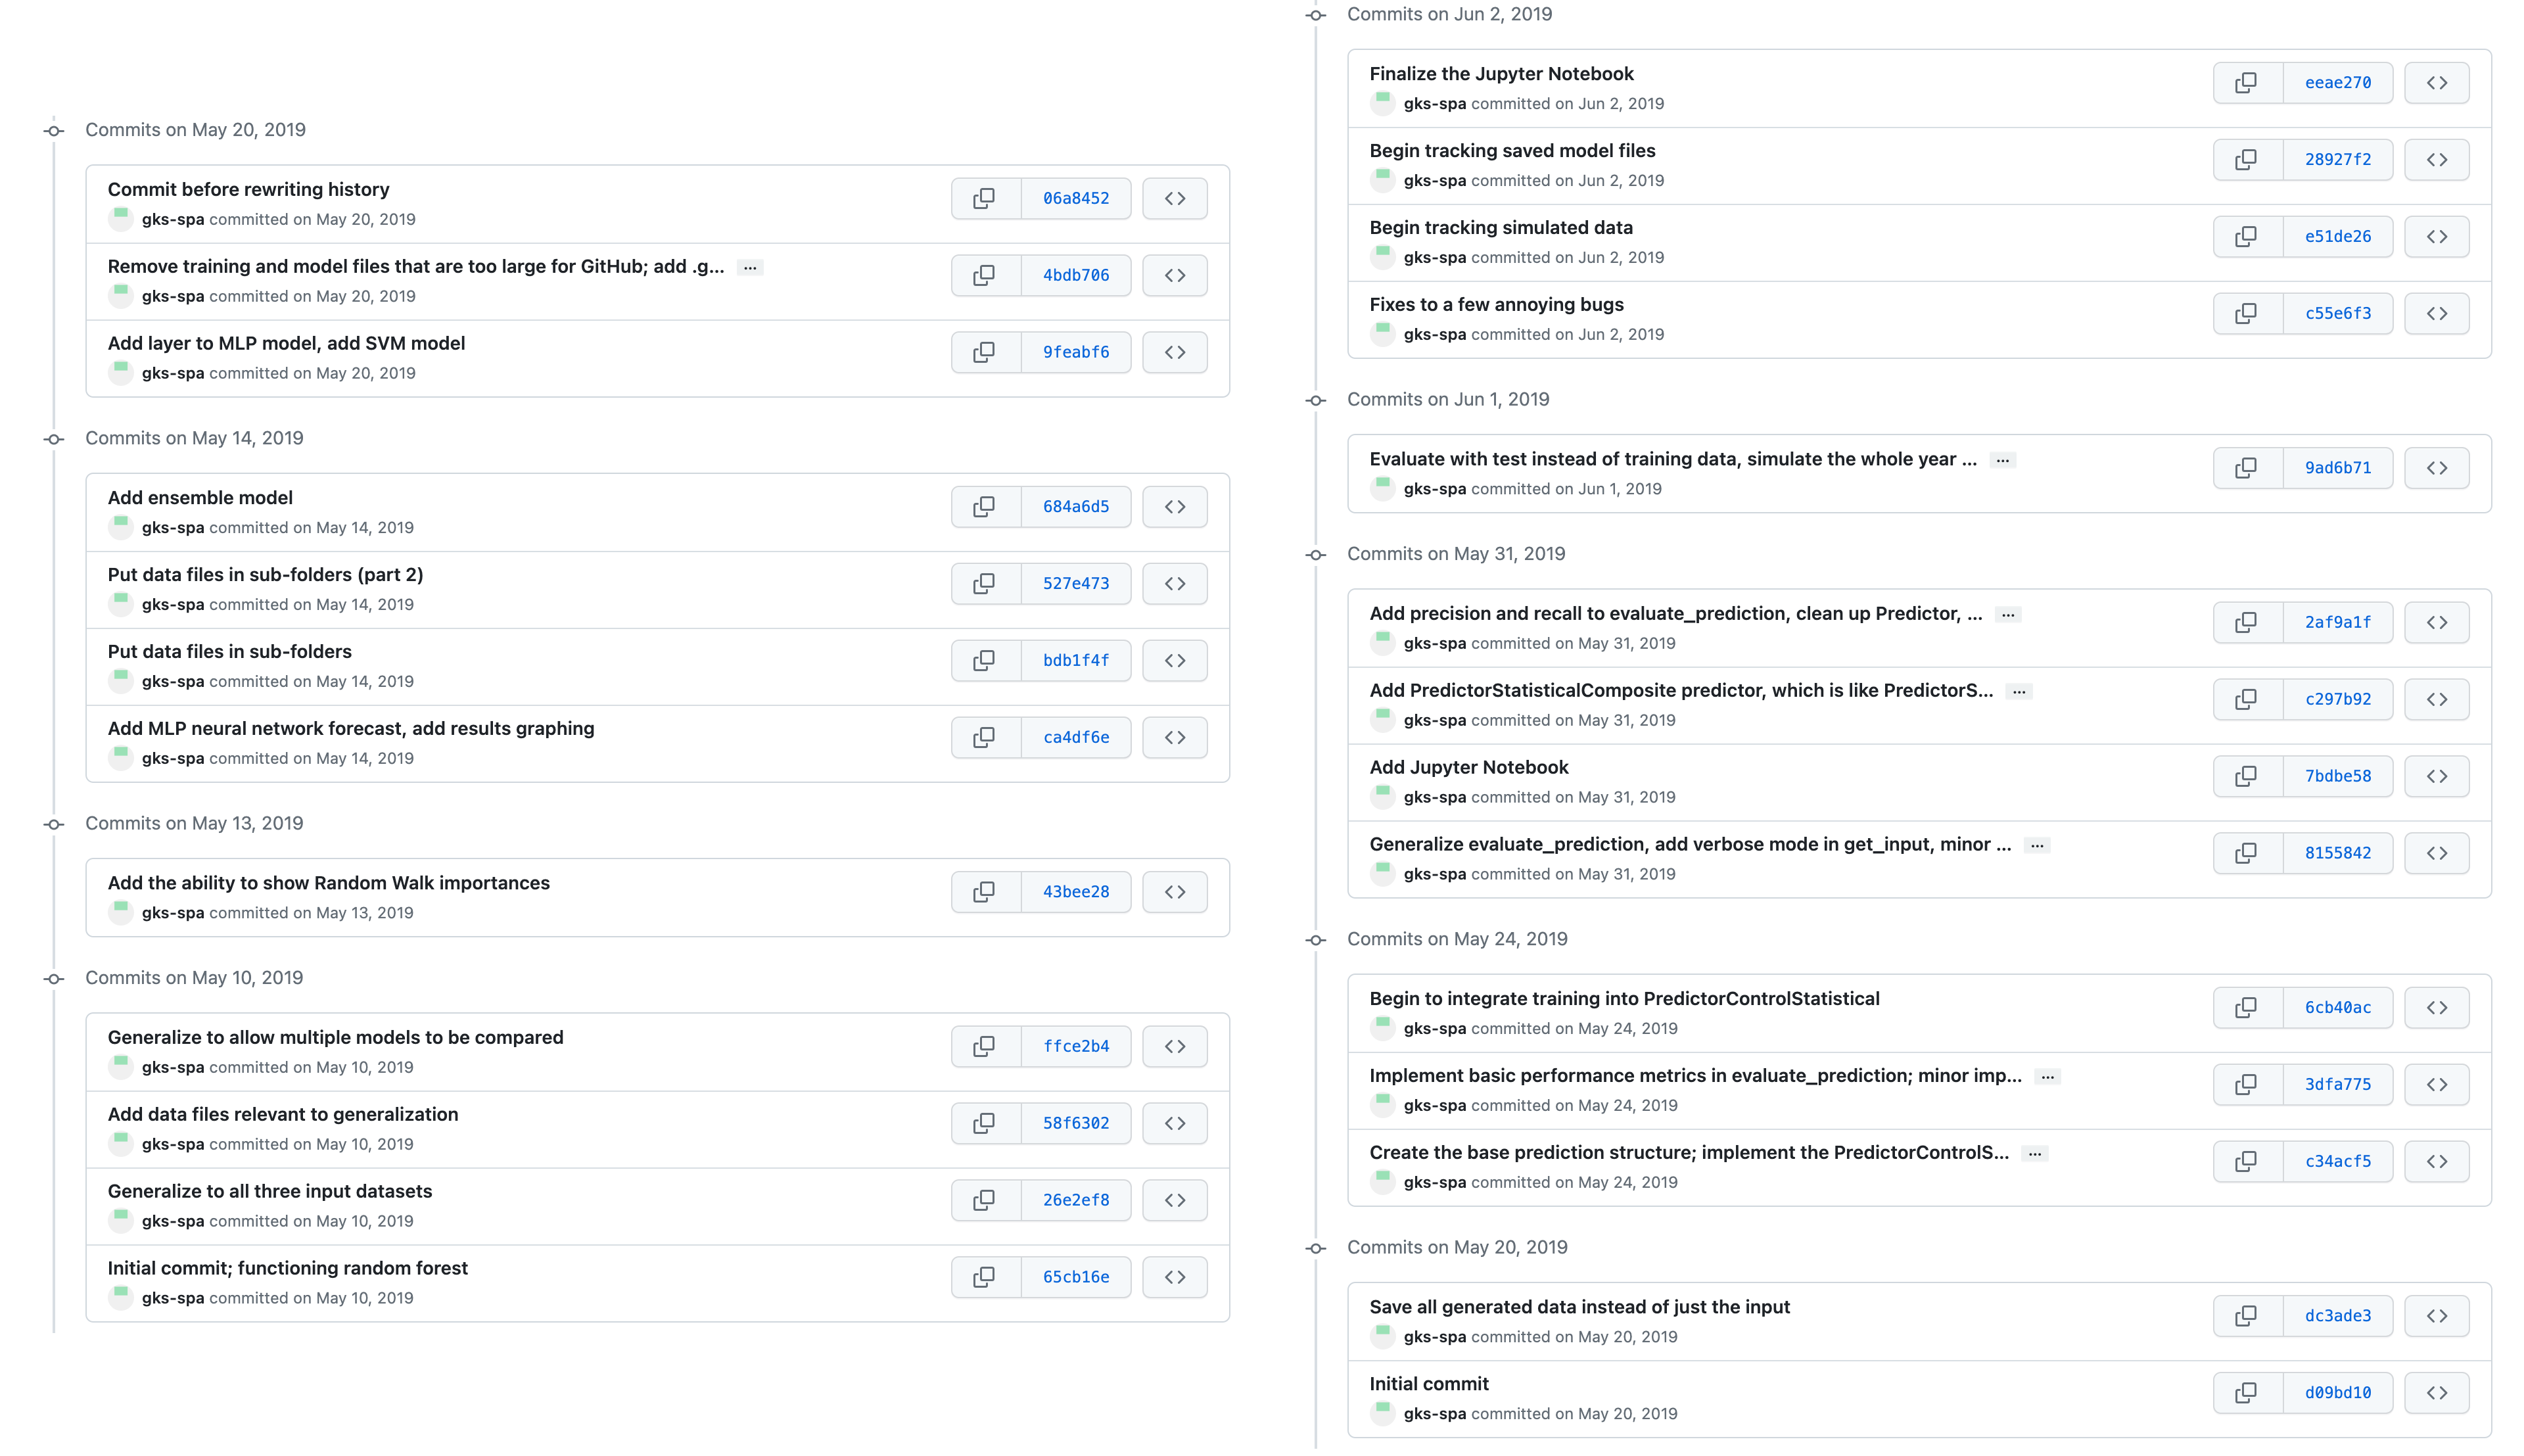Image resolution: width=2524 pixels, height=1456 pixels.
Task: Expand 'Add PredictorStatisticalComposite predictor' commit details
Action: coord(2019,692)
